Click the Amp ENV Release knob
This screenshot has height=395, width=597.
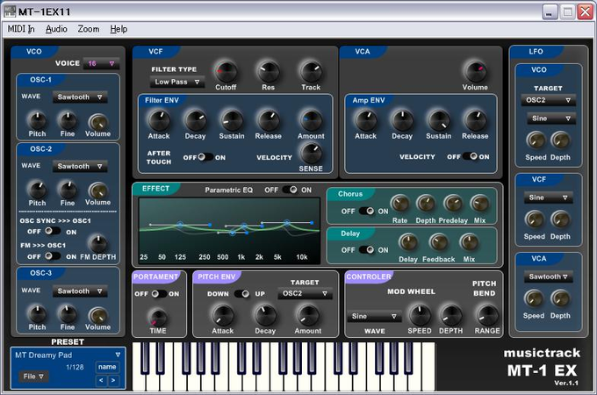(475, 120)
